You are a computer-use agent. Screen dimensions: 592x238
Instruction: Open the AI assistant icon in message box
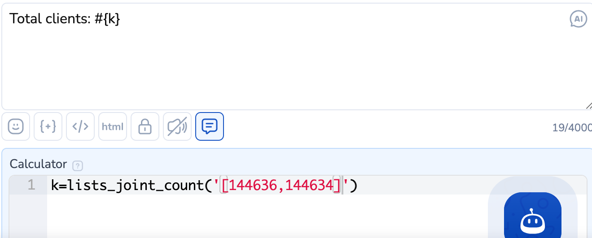point(578,19)
